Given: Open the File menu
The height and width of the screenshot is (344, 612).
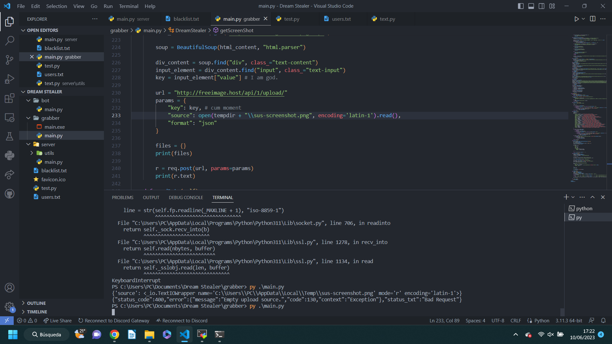Looking at the screenshot, I should coord(21,6).
